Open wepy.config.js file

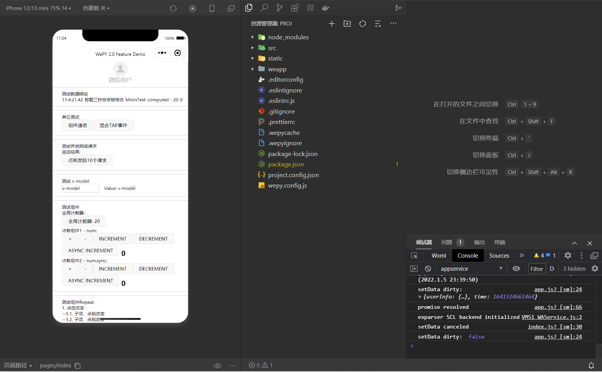pos(287,185)
